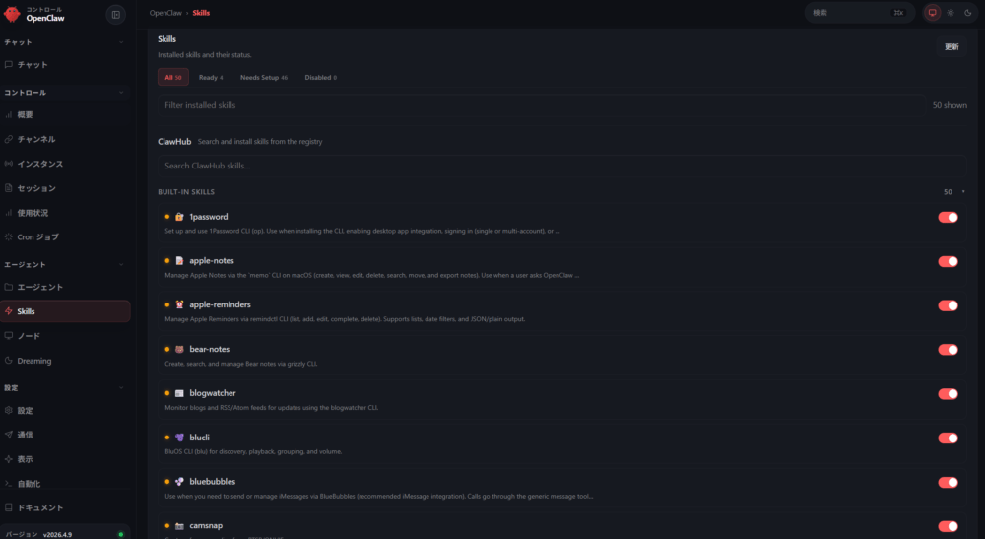Collapse the コントロール sidebar section
This screenshot has width=985, height=539.
[121, 93]
